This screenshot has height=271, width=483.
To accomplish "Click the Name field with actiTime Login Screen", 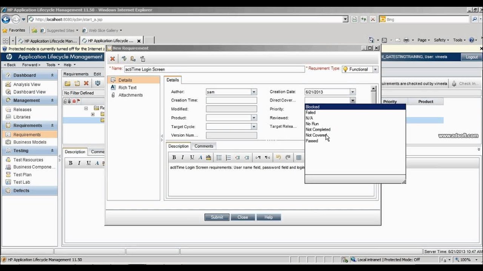I will click(214, 69).
